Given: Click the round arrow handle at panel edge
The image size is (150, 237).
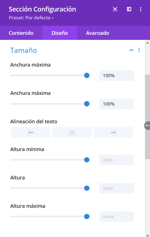Looking at the screenshot, I should 147,126.
